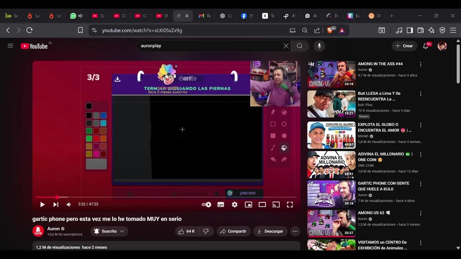Play the video
This screenshot has height=259, width=461.
[42, 204]
